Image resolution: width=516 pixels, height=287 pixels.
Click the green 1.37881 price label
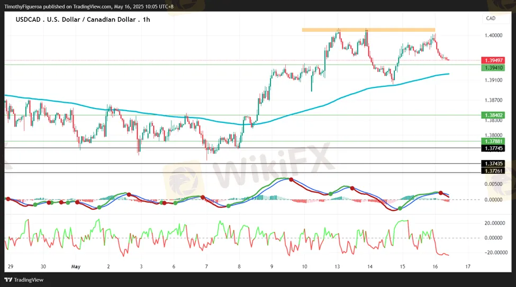pos(492,141)
